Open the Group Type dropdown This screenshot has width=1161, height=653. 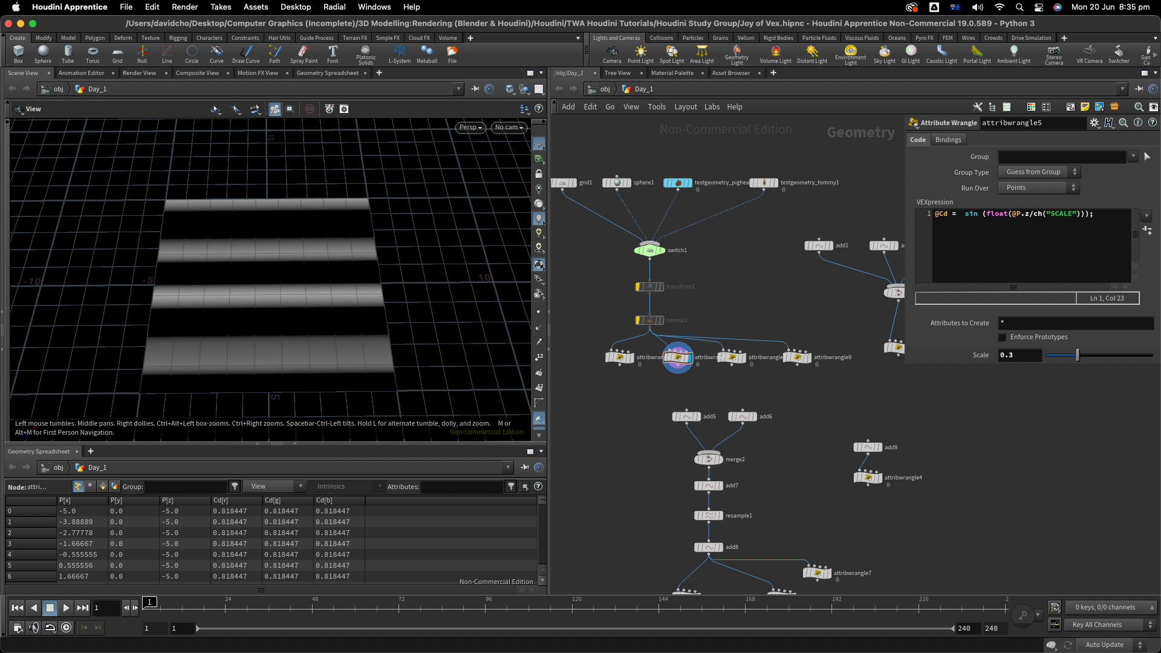(x=1039, y=172)
